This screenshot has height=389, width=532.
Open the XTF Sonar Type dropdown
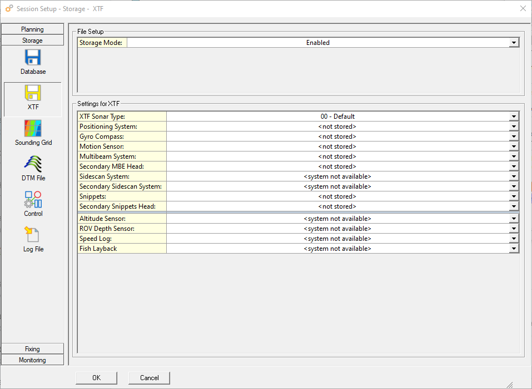click(x=514, y=117)
